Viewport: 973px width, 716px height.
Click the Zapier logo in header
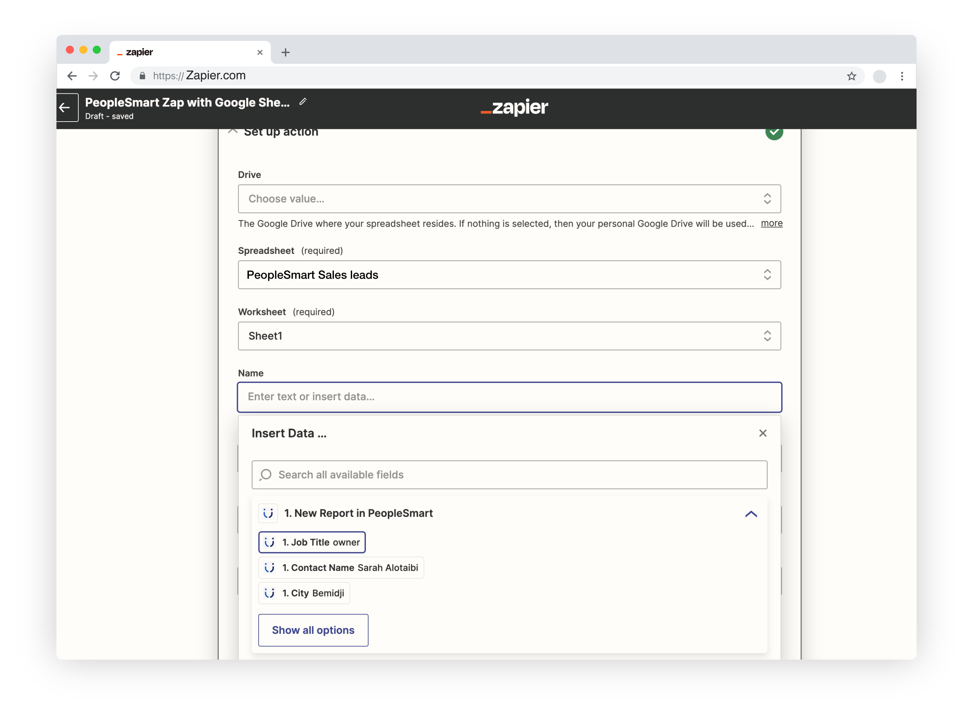point(514,107)
